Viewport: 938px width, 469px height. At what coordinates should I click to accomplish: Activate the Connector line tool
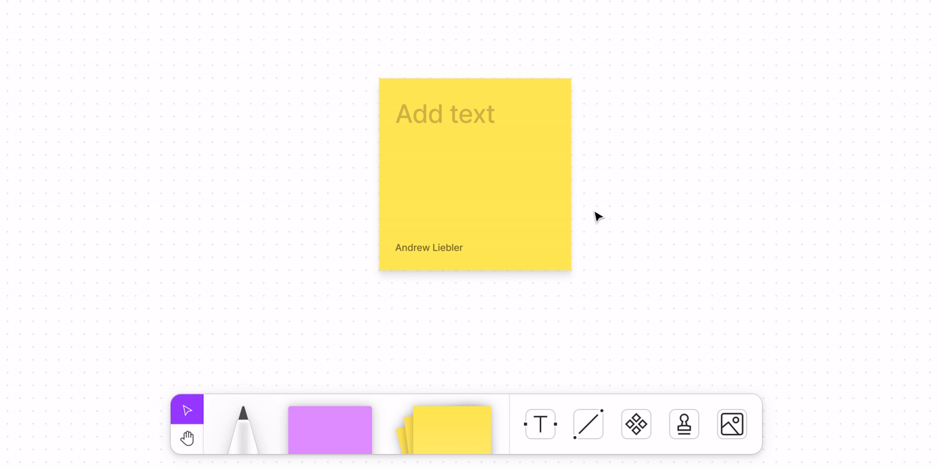click(x=588, y=424)
